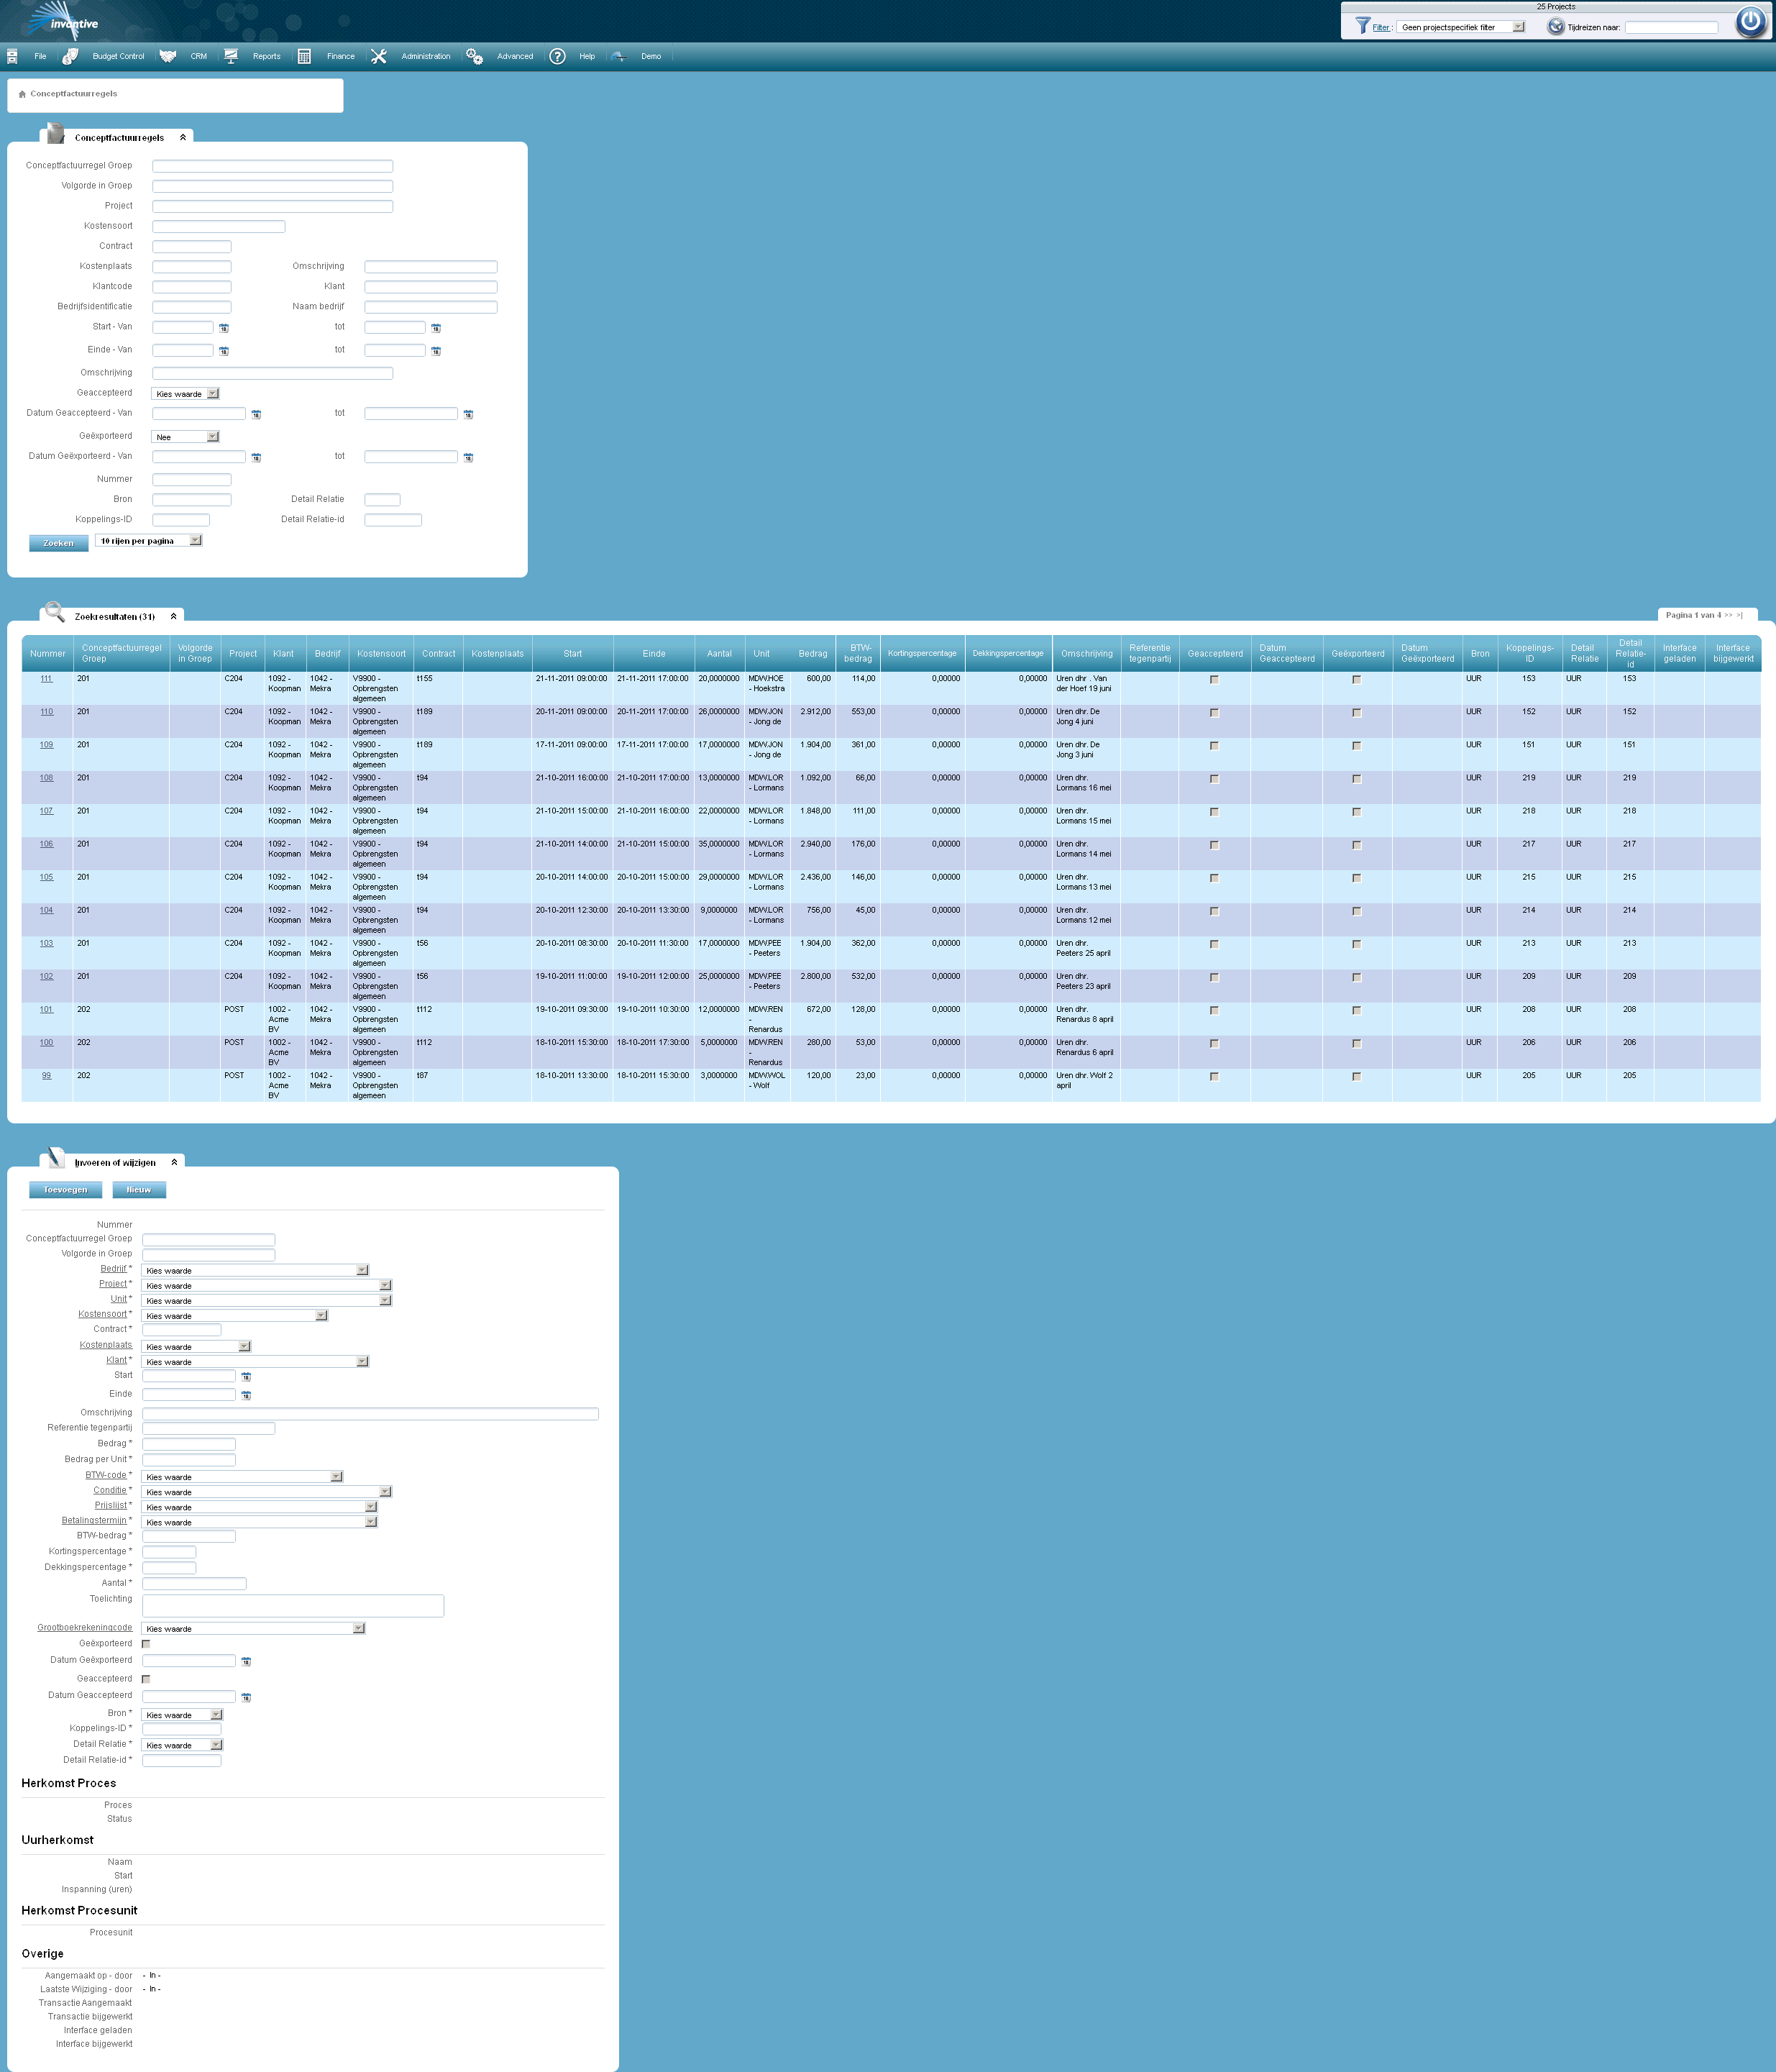The height and width of the screenshot is (2072, 1776).
Task: Click the Nieuw button
Action: (139, 1190)
